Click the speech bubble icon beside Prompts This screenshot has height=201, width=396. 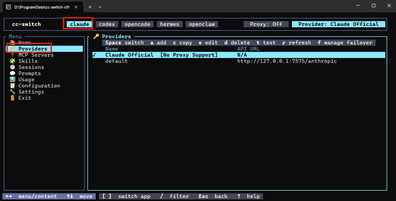12,73
